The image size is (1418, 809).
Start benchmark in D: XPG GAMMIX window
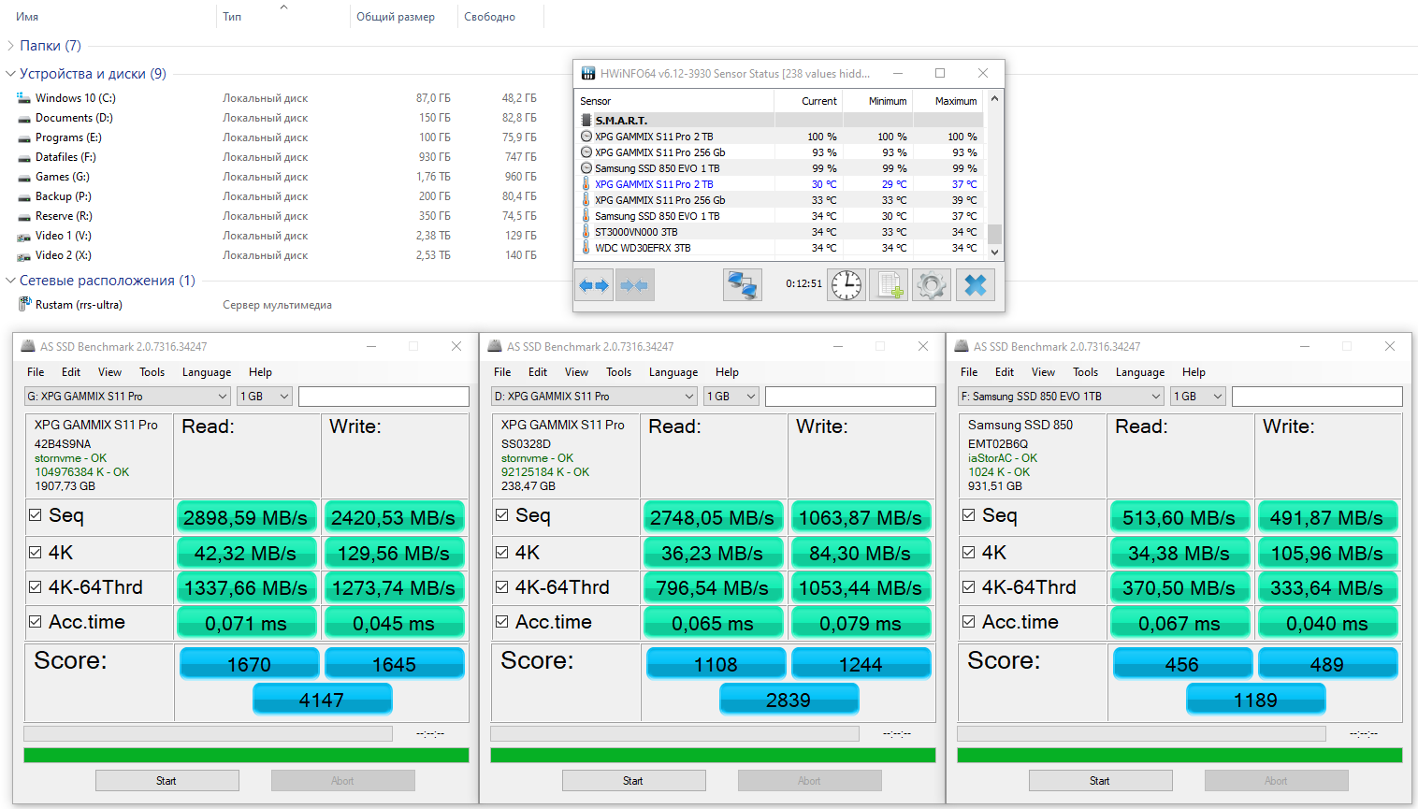pyautogui.click(x=633, y=781)
